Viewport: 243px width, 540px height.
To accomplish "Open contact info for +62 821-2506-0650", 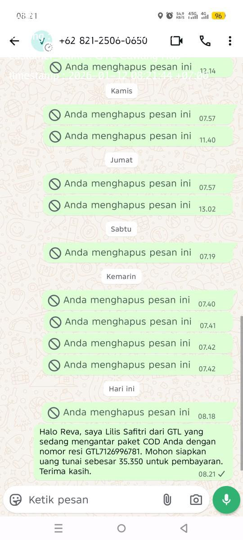I will (103, 40).
